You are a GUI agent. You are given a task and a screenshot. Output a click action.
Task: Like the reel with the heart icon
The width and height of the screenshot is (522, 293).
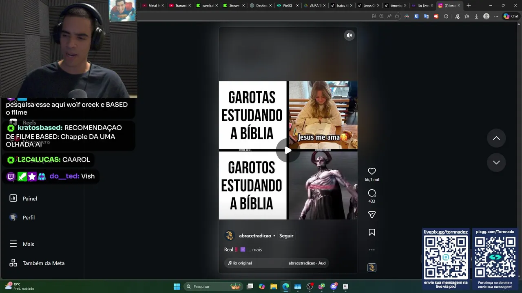pos(372,171)
